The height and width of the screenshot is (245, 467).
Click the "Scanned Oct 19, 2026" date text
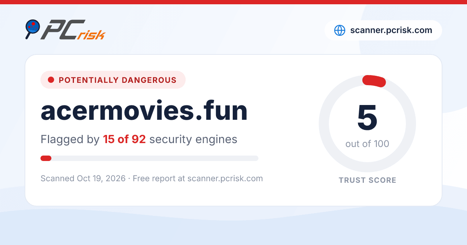coord(83,178)
